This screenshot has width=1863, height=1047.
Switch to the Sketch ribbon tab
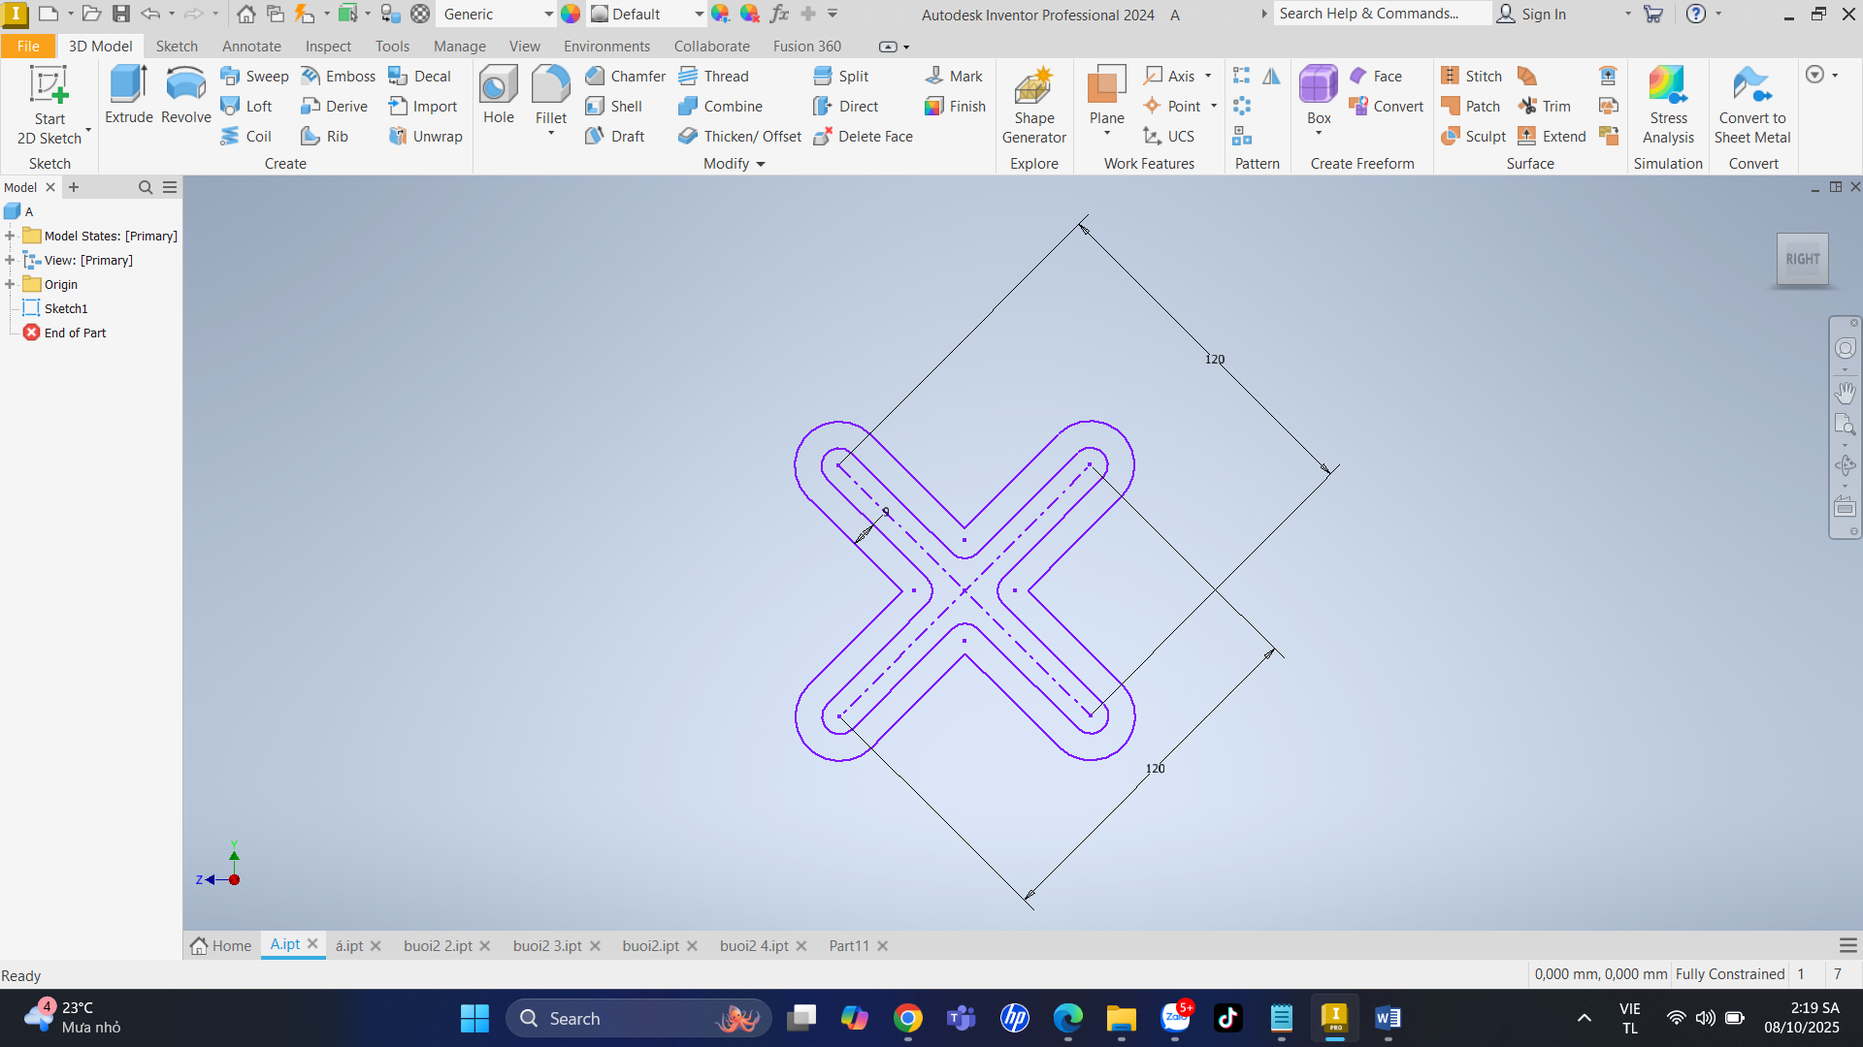[177, 46]
